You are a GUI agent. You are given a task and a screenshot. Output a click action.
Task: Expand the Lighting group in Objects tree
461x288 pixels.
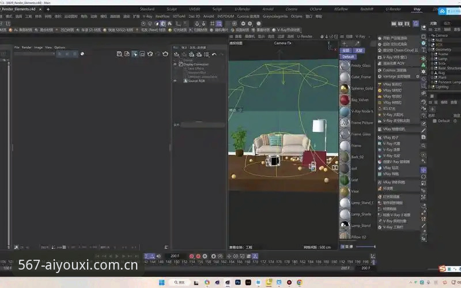coord(429,87)
